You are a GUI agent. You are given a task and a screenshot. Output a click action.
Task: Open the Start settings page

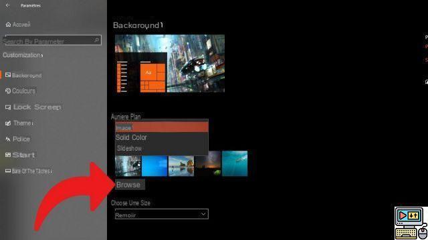[20, 155]
